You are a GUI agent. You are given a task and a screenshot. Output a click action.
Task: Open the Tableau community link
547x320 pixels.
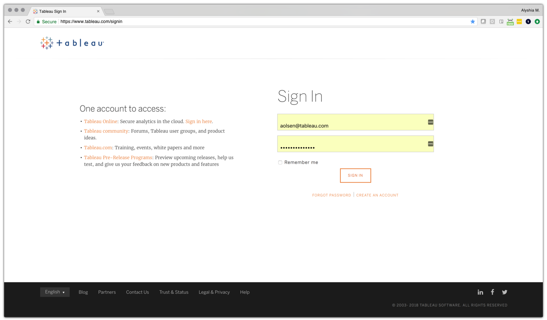click(x=106, y=131)
